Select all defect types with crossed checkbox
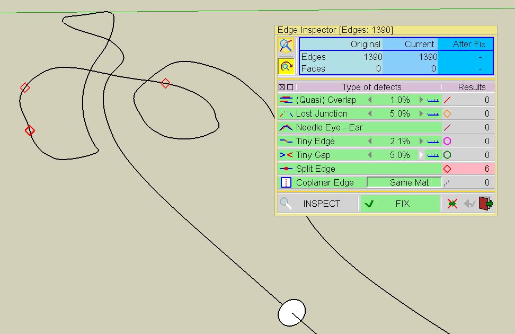This screenshot has width=515, height=334. point(282,87)
